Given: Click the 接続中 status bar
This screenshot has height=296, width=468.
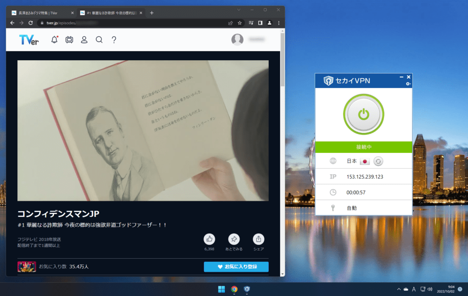Looking at the screenshot, I should pyautogui.click(x=363, y=147).
